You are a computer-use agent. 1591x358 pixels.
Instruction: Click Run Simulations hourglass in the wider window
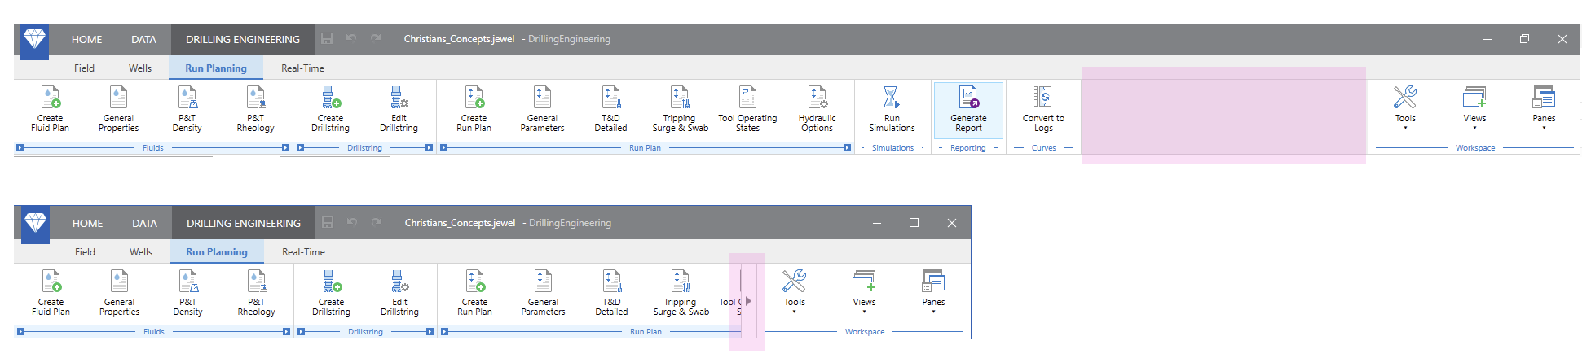click(x=892, y=98)
